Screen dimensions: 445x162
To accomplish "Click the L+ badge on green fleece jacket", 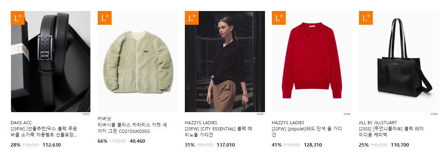I will [x=105, y=18].
